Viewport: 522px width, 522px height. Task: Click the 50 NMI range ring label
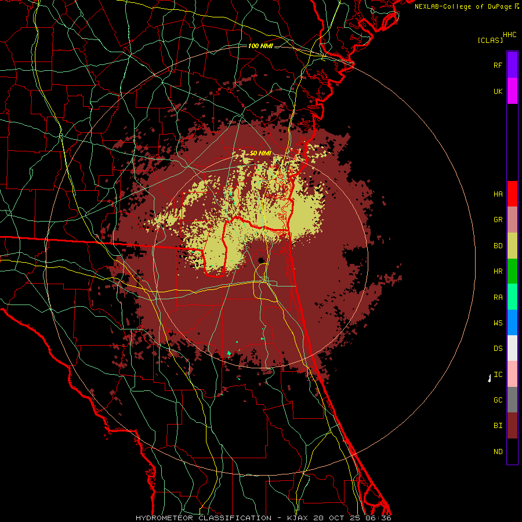[260, 153]
